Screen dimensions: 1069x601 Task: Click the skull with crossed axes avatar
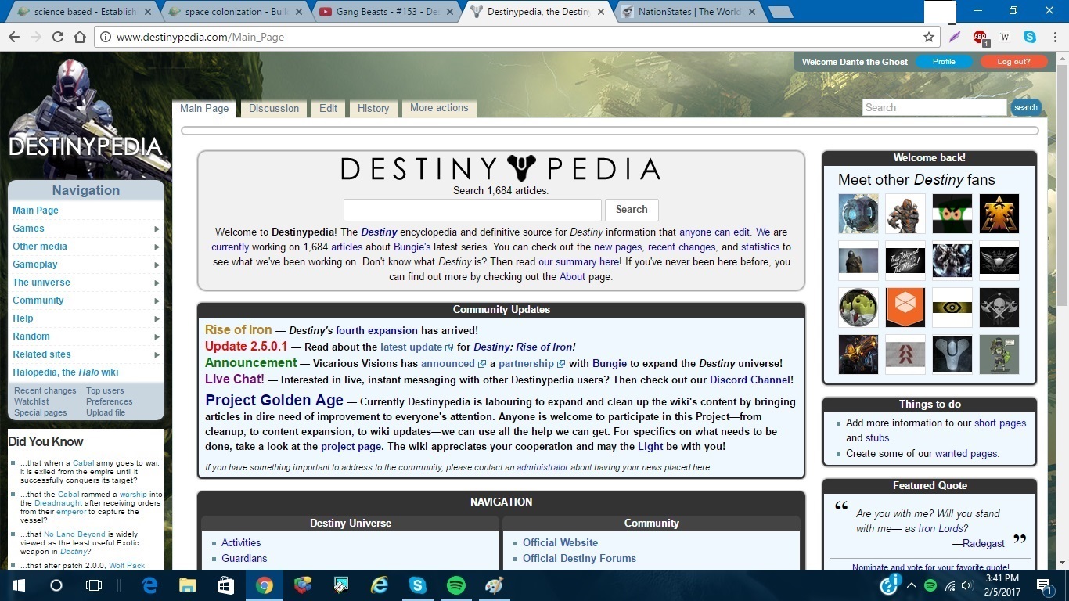point(999,307)
